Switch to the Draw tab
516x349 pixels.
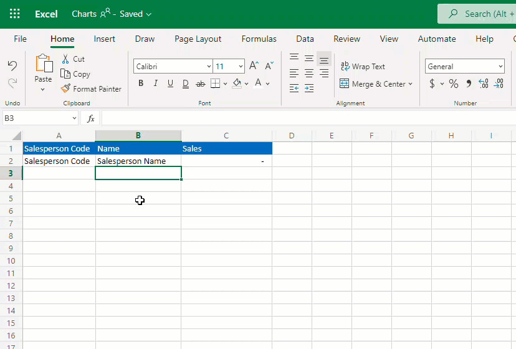145,39
